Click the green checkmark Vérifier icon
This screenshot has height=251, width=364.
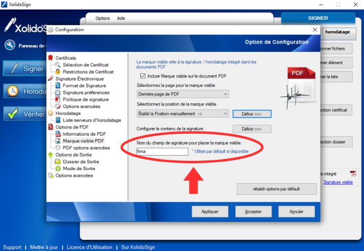12,113
